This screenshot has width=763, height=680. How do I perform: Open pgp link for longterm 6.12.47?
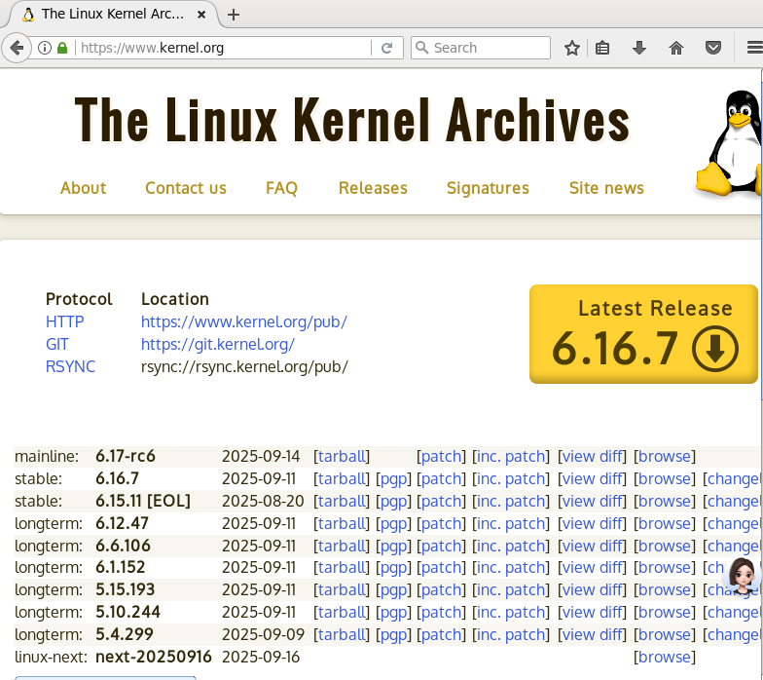pos(393,524)
